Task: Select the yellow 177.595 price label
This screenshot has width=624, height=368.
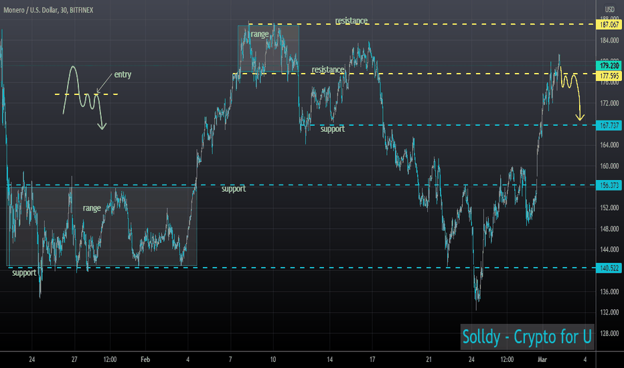Action: click(x=609, y=76)
